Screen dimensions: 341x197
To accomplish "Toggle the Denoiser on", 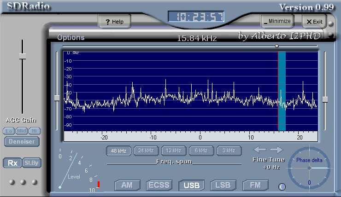I will [22, 142].
